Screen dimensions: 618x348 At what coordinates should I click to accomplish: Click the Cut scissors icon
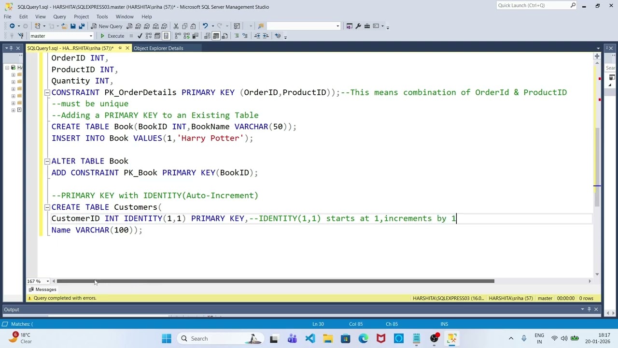click(x=176, y=26)
